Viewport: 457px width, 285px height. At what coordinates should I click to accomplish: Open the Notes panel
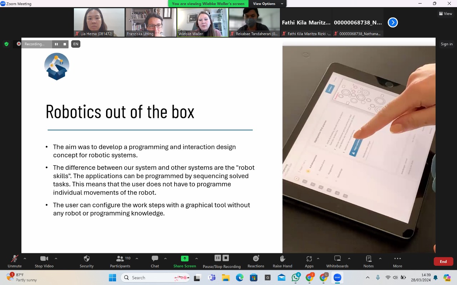[368, 261]
